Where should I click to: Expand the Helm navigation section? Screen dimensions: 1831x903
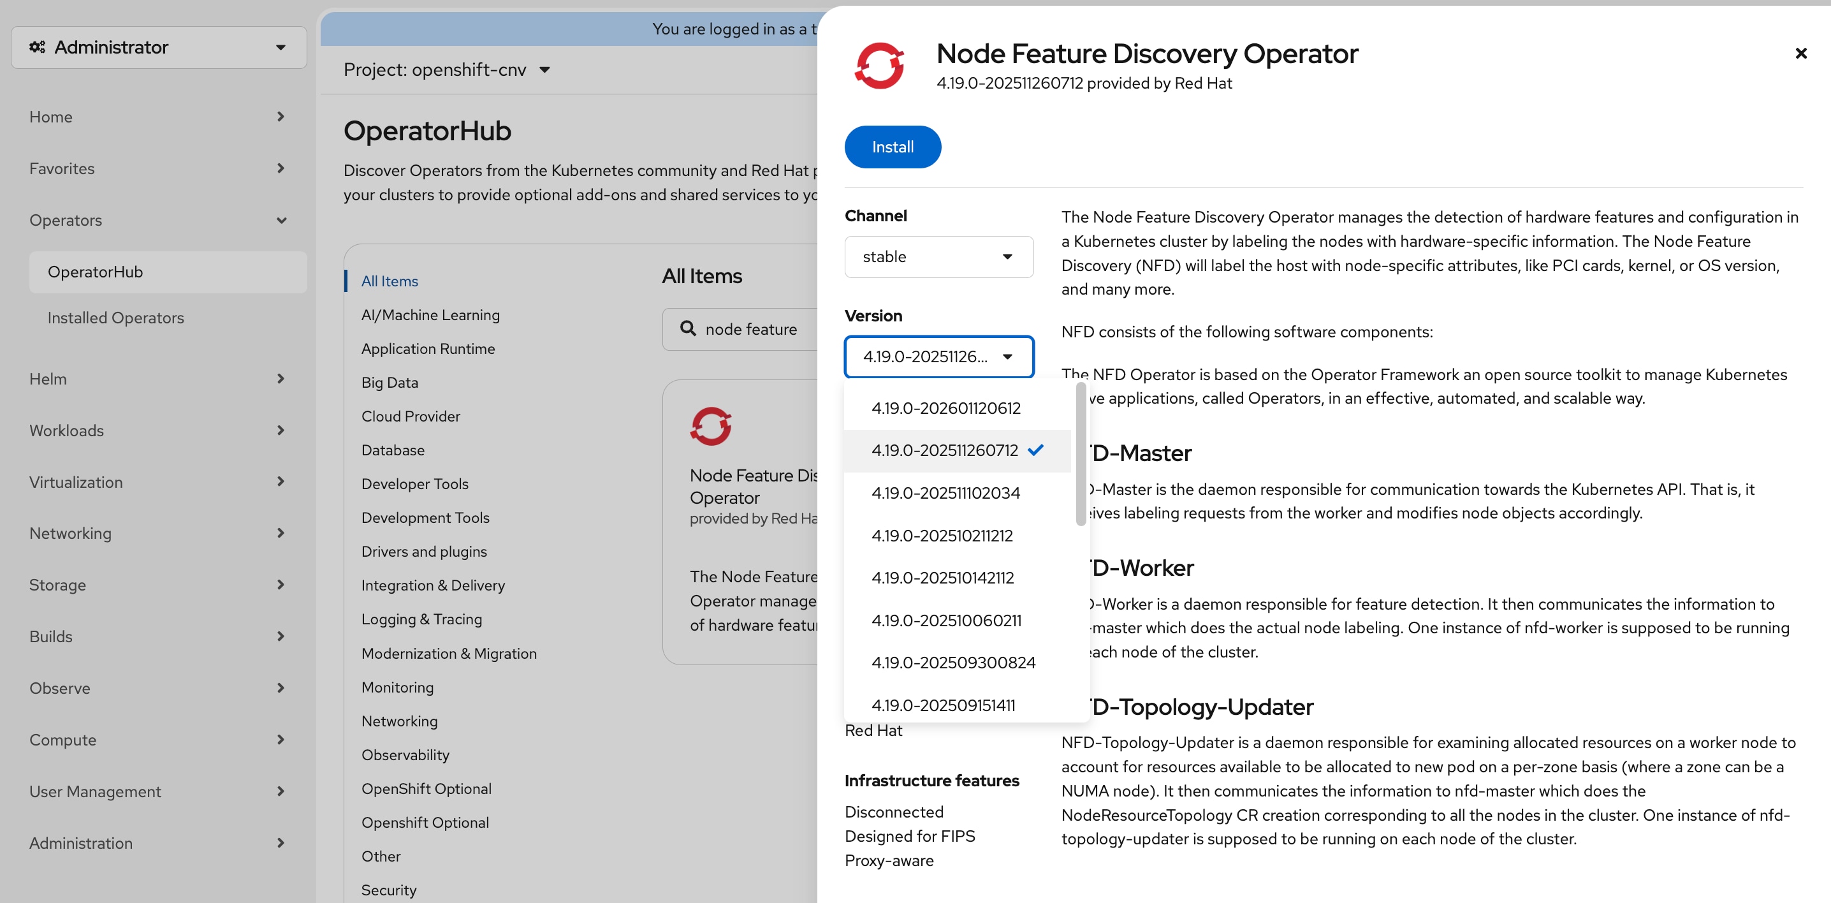158,379
